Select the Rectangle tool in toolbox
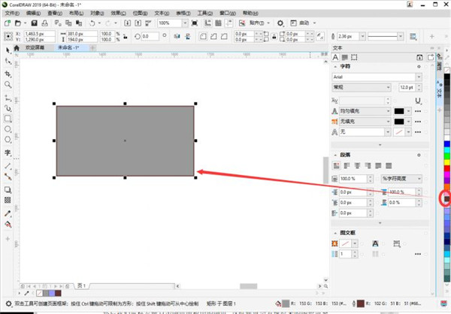Viewport: 451px width, 314px height. [x=8, y=119]
